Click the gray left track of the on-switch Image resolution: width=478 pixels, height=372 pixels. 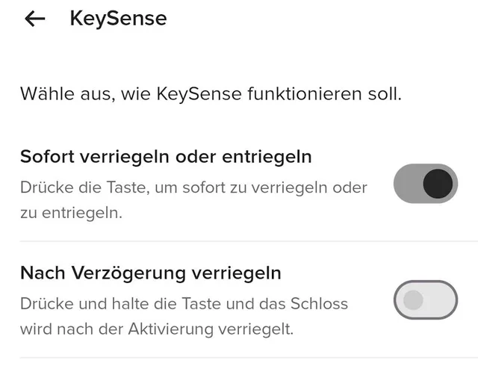click(x=409, y=184)
